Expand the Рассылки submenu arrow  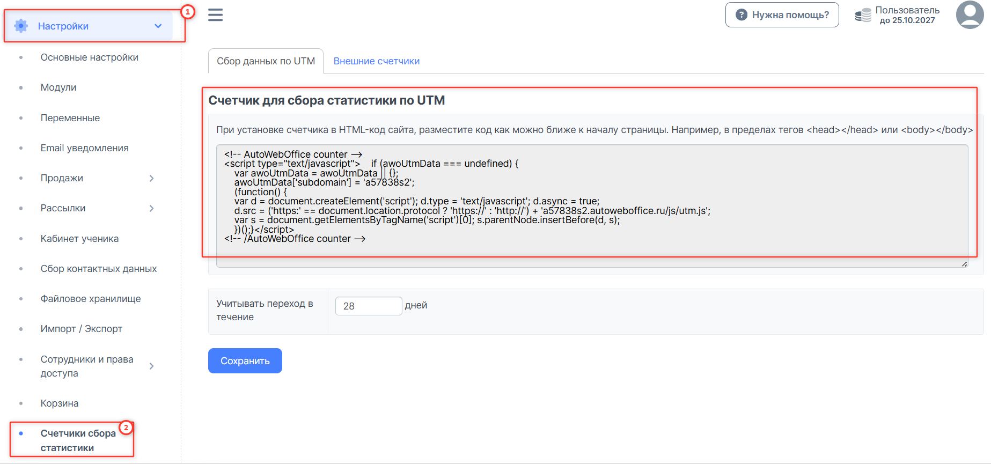point(151,208)
